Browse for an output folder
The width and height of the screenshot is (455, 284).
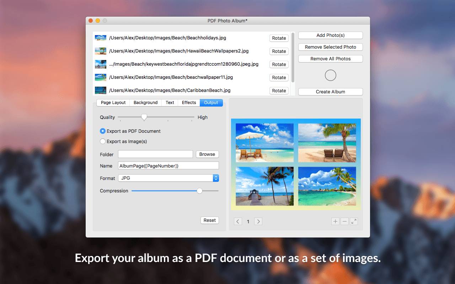coord(207,154)
